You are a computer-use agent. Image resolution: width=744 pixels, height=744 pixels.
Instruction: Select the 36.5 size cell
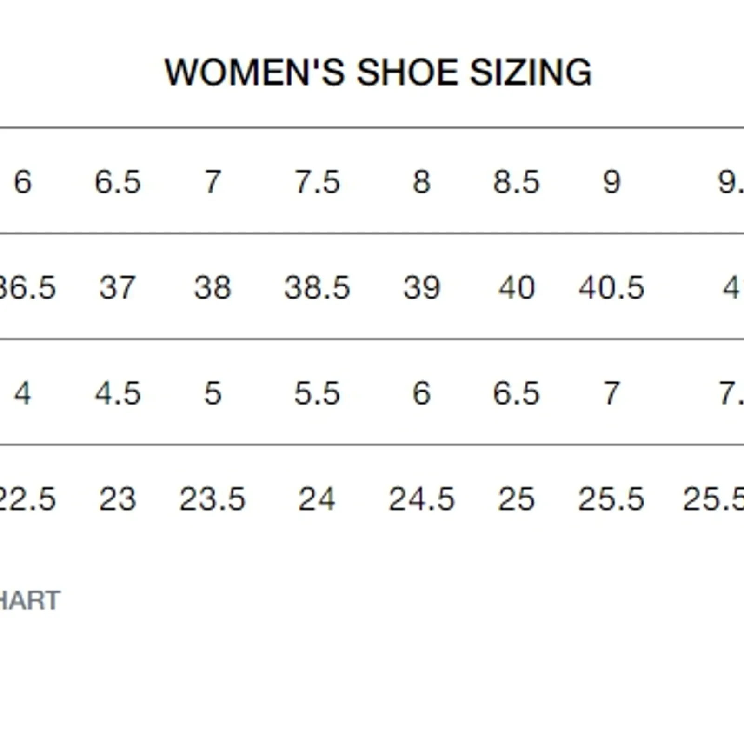coord(27,287)
